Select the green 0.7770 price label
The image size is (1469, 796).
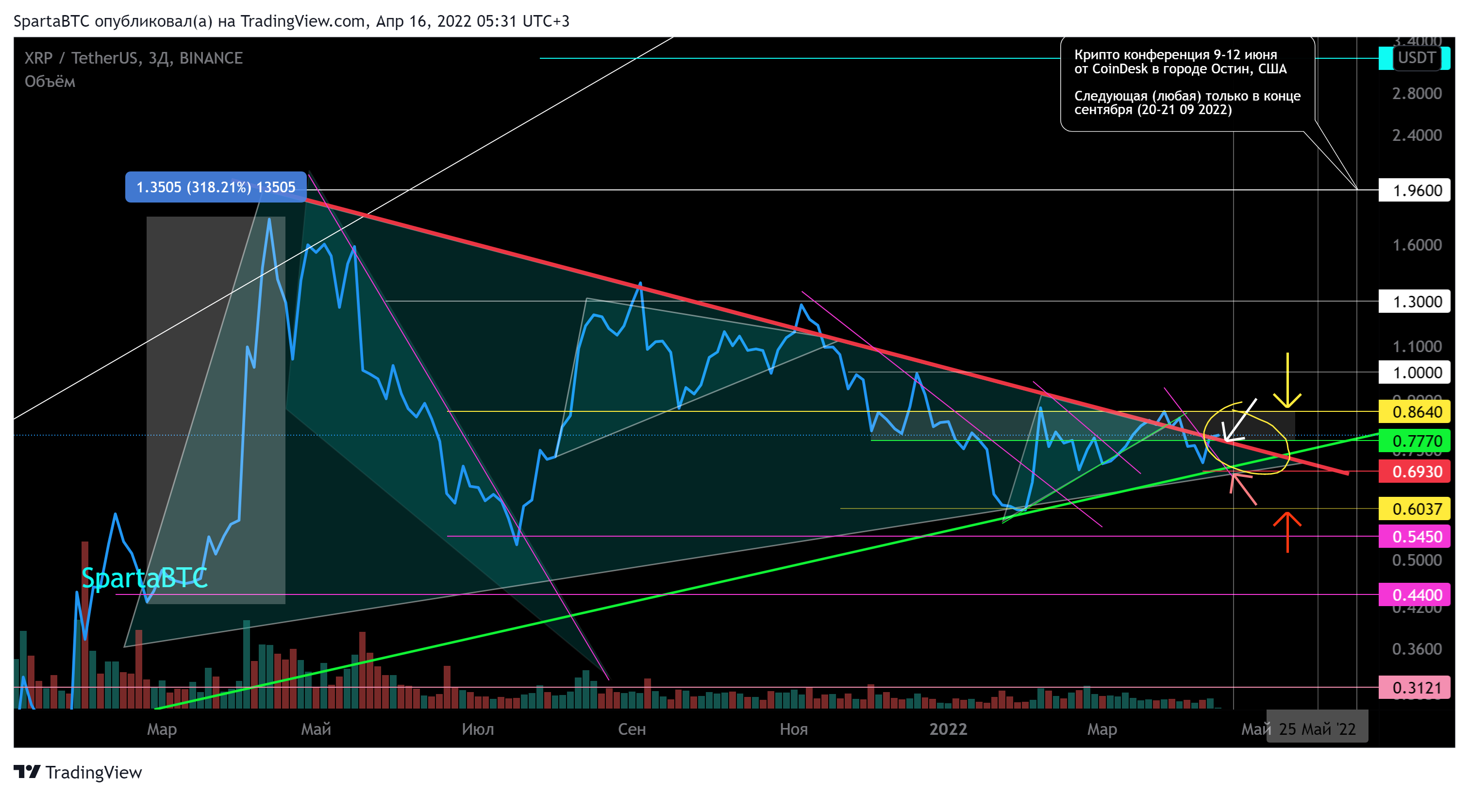1414,440
